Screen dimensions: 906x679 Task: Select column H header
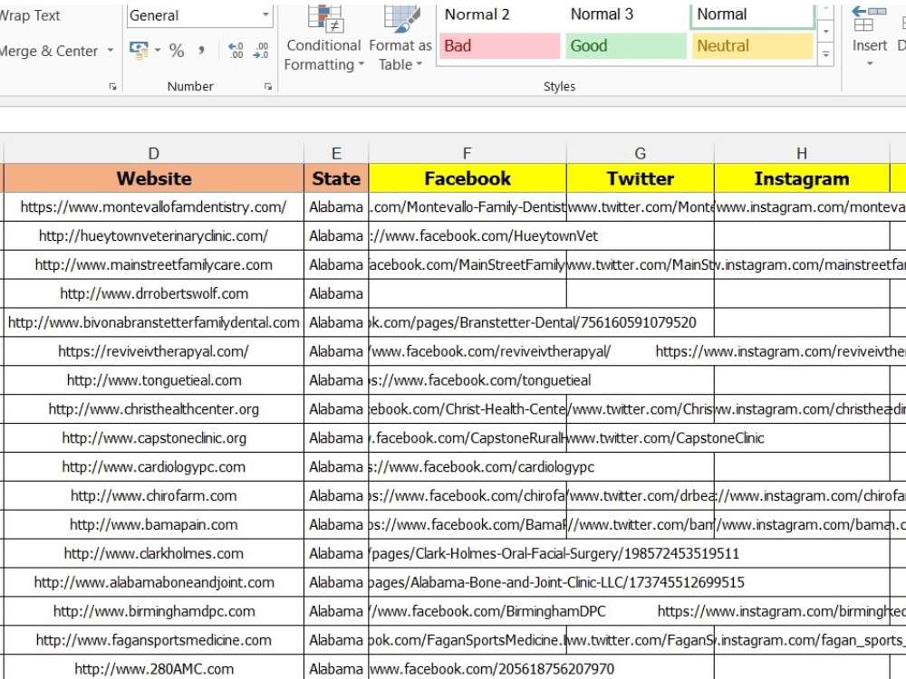pos(802,153)
